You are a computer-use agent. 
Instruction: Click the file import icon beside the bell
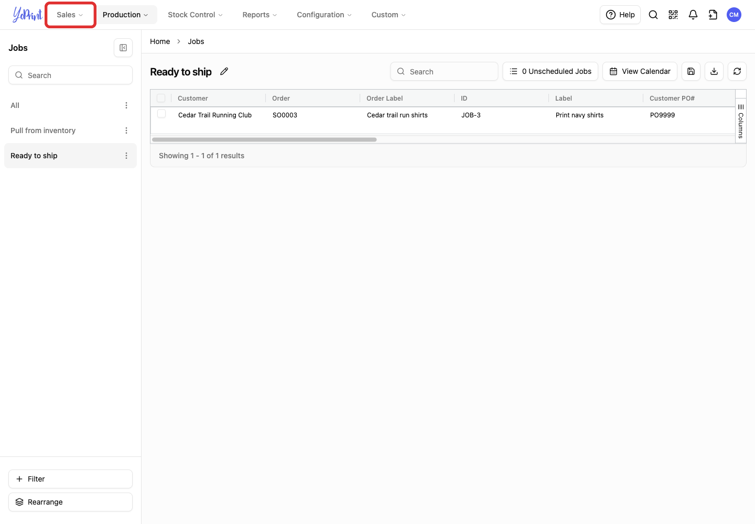pos(713,15)
